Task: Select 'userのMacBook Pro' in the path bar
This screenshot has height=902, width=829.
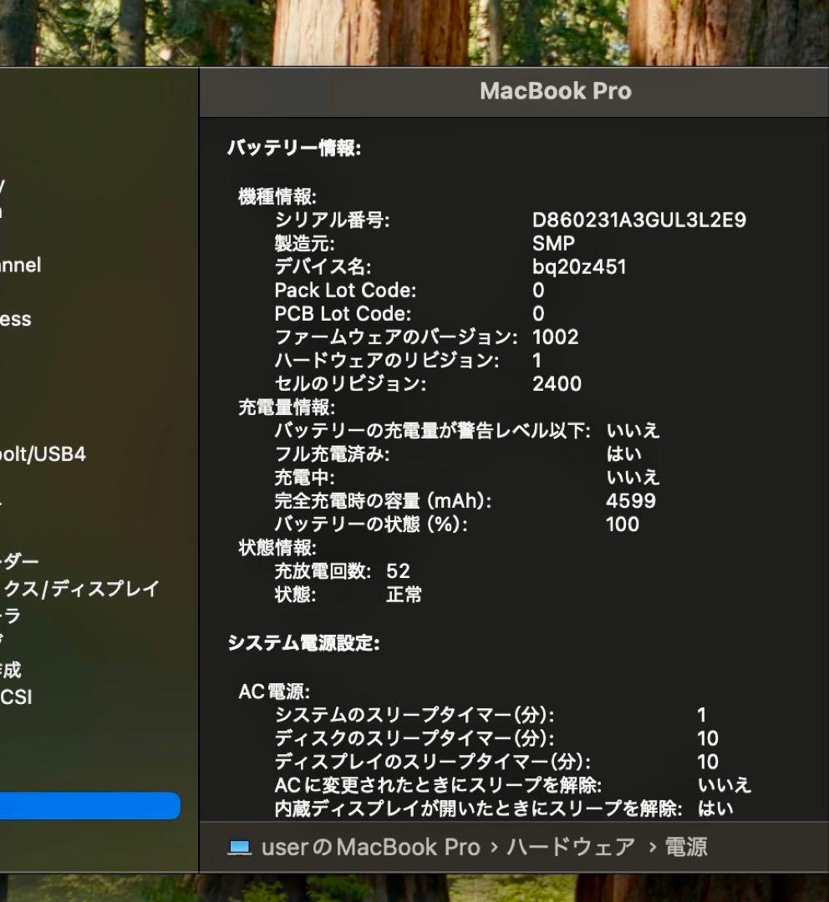Action: click(x=371, y=848)
